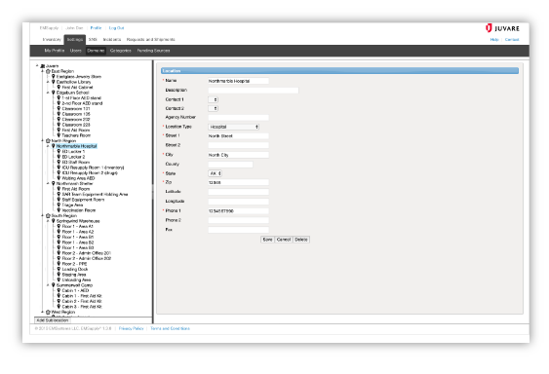Click the Juvare logo
The width and height of the screenshot is (549, 374).
coord(502,28)
